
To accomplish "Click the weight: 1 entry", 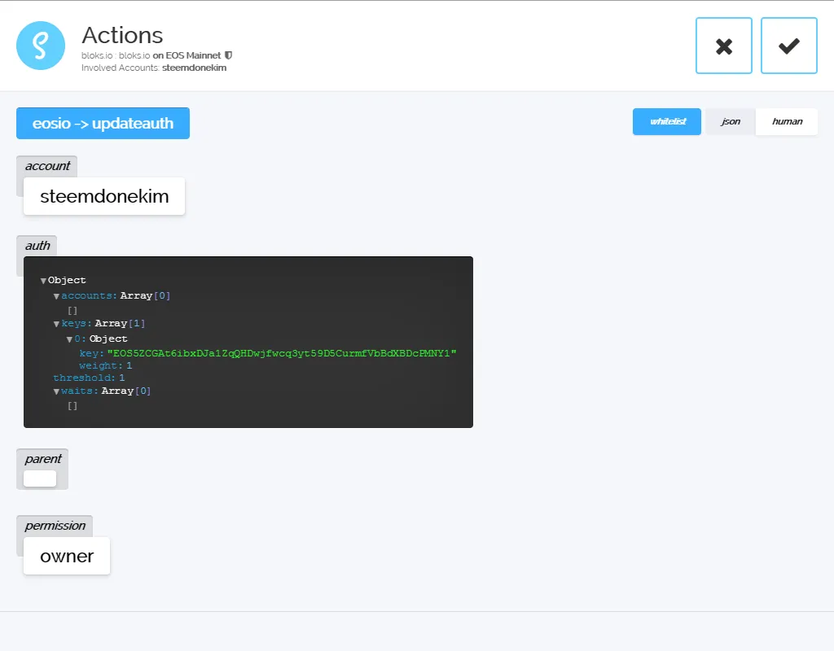I will pos(105,365).
